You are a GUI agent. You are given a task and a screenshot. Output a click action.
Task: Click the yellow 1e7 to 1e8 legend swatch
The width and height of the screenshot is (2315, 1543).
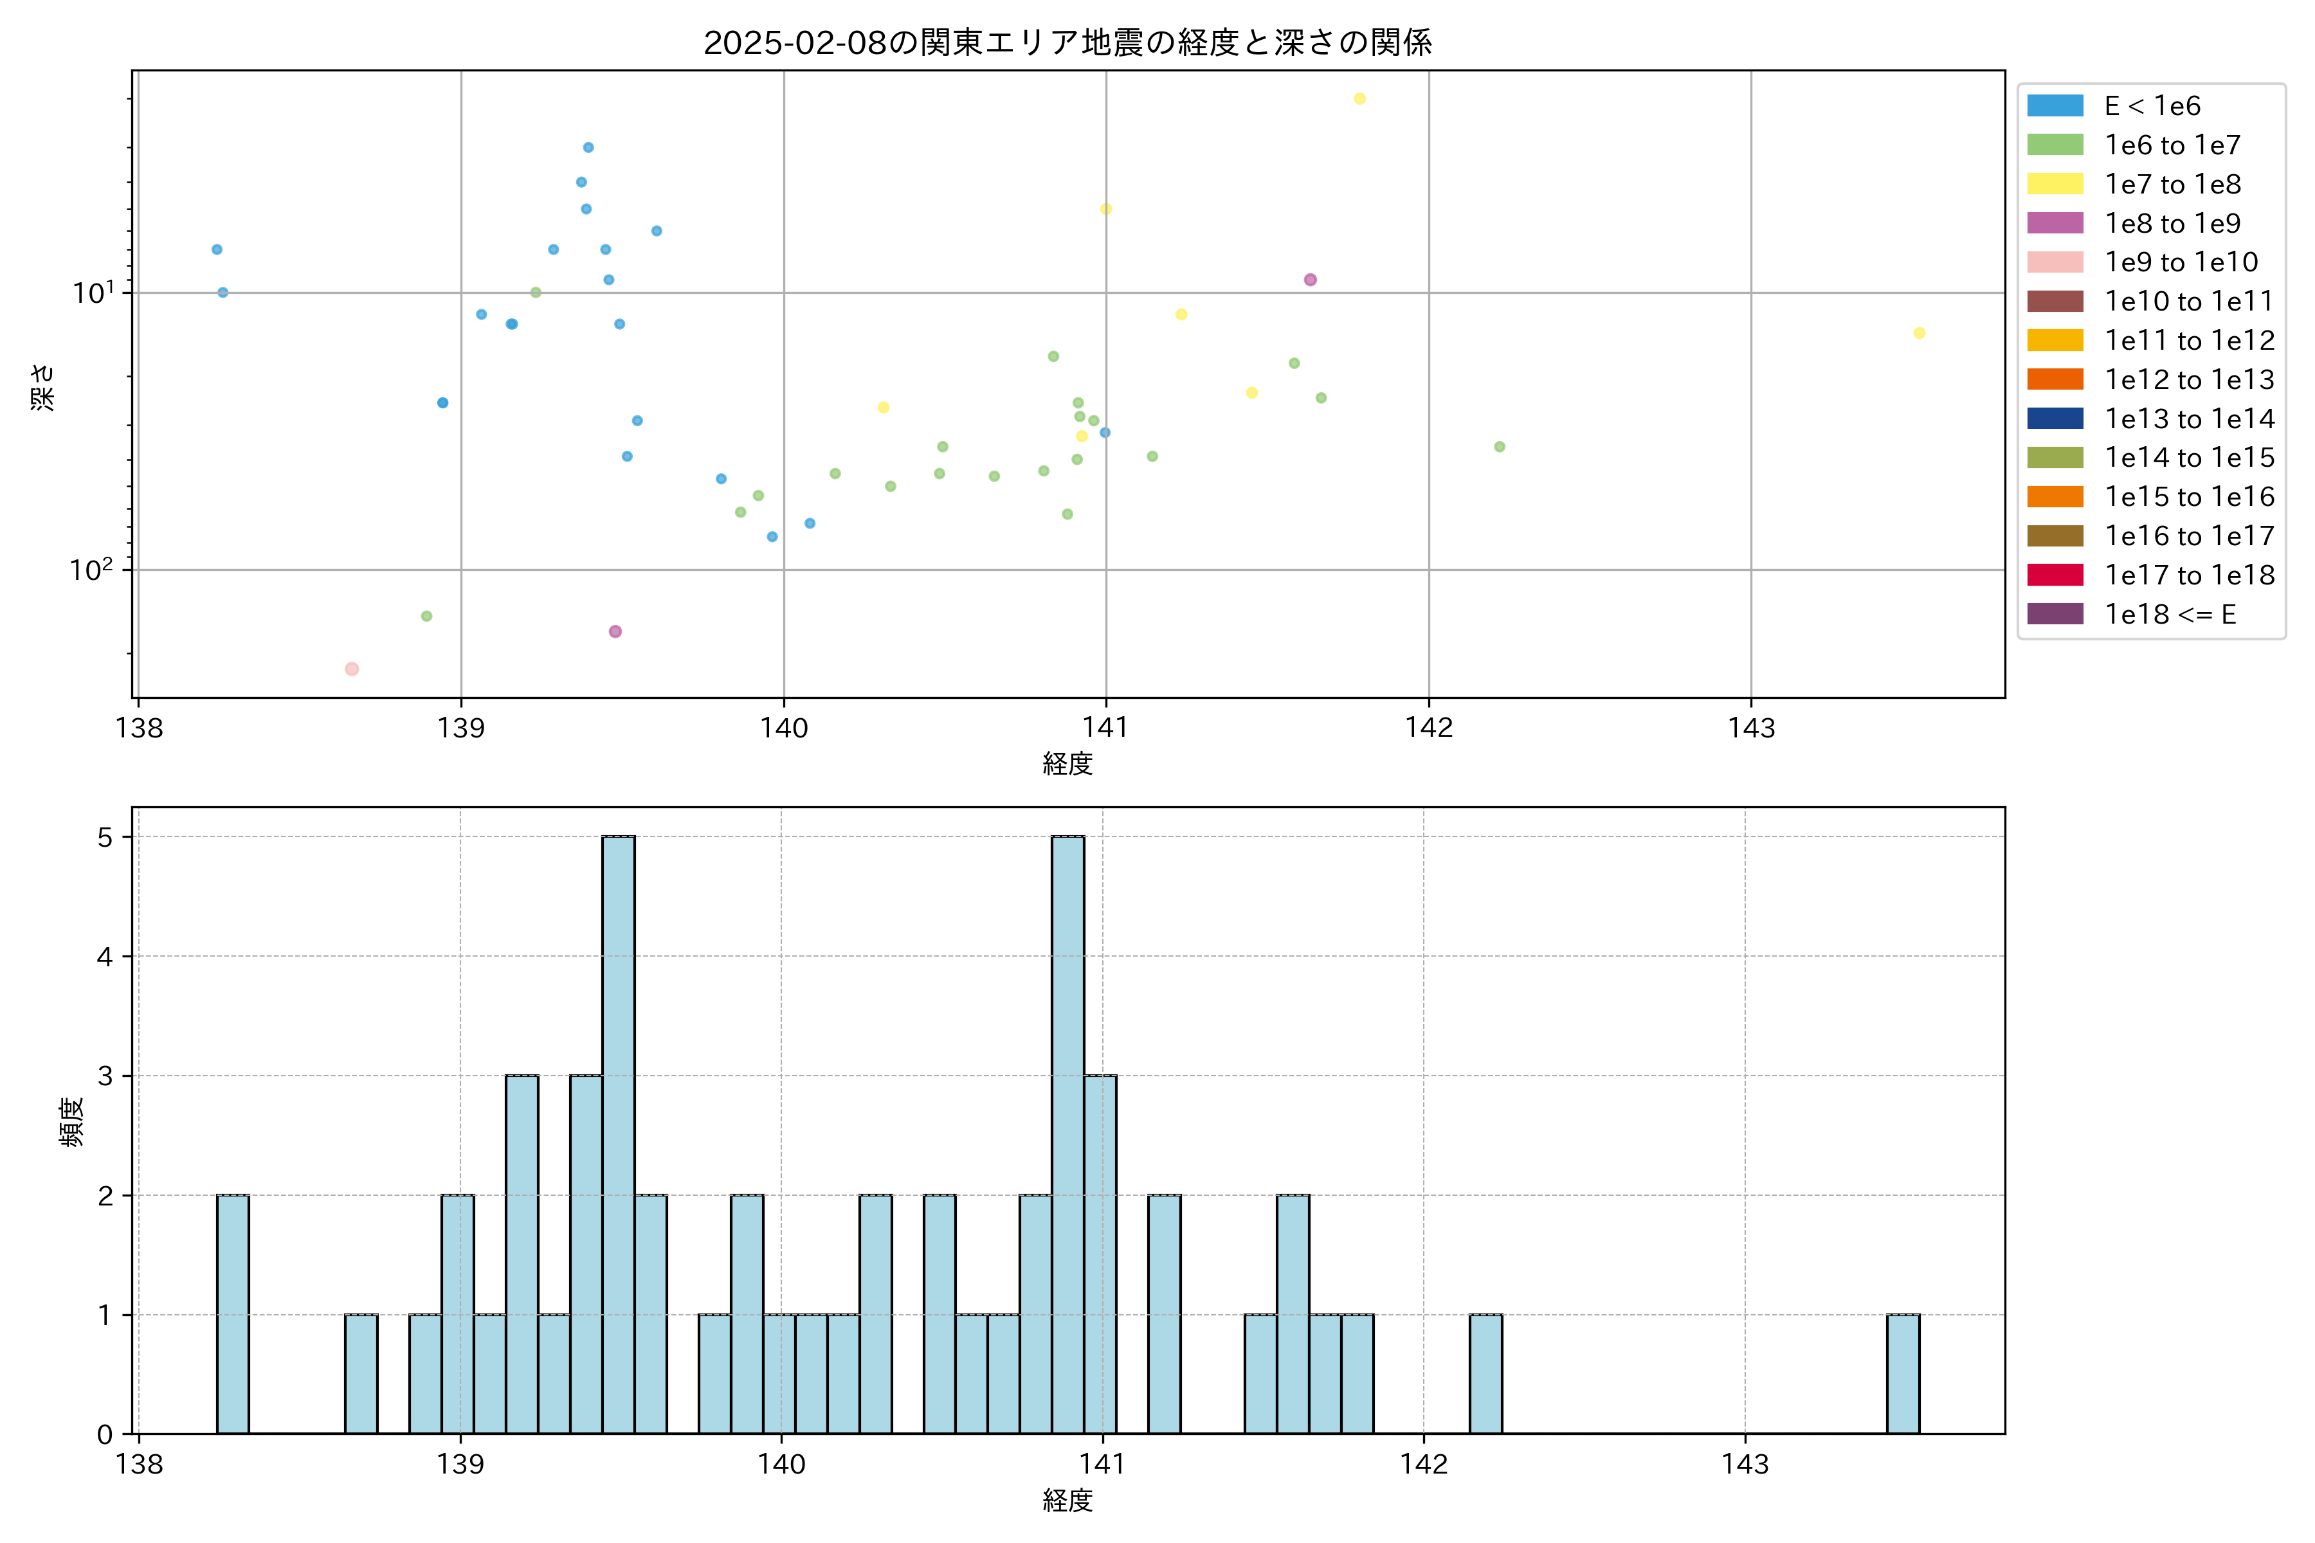coord(2055,184)
